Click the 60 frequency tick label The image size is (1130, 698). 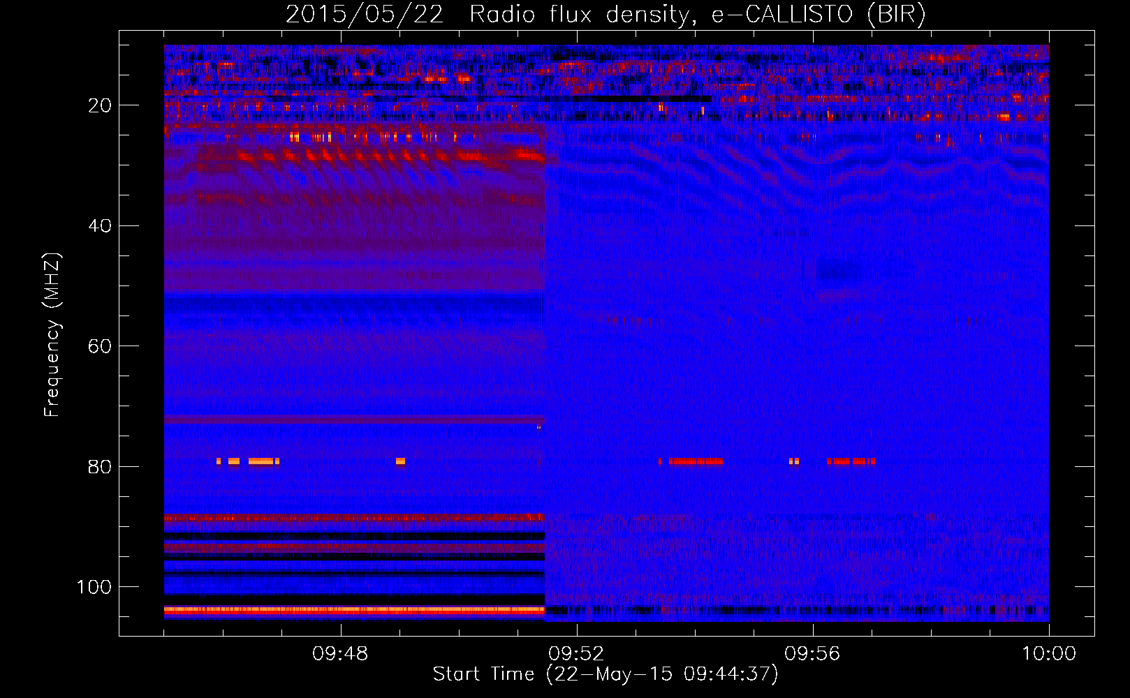click(100, 346)
